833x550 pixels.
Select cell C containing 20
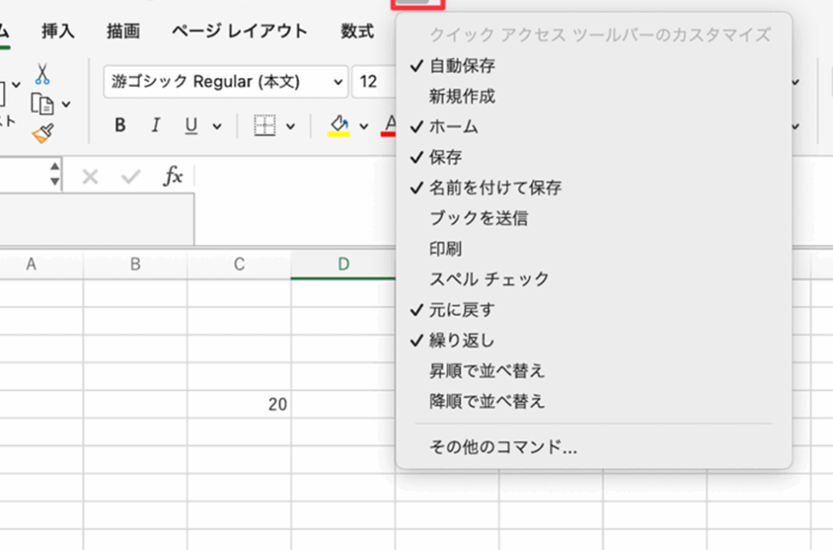click(239, 404)
